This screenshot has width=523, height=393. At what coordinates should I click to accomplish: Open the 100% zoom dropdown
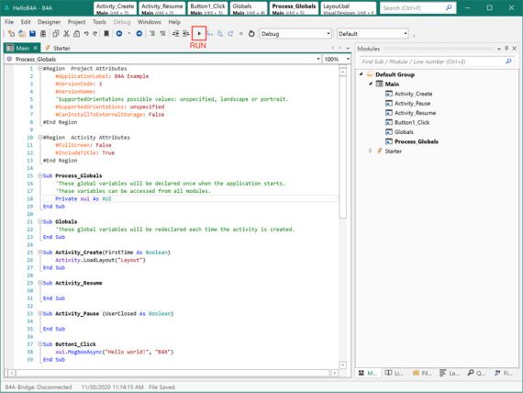point(337,59)
